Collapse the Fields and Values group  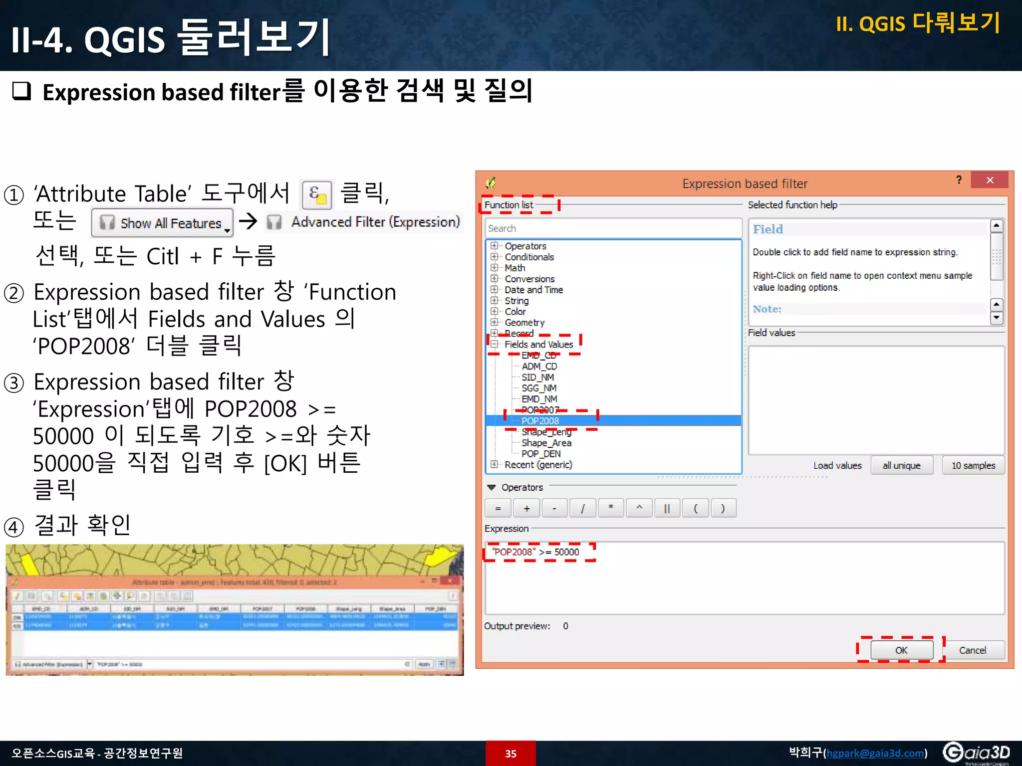click(494, 345)
